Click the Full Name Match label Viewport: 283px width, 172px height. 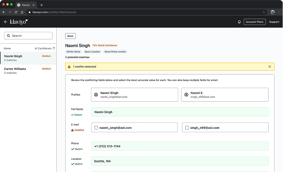pyautogui.click(x=77, y=115)
